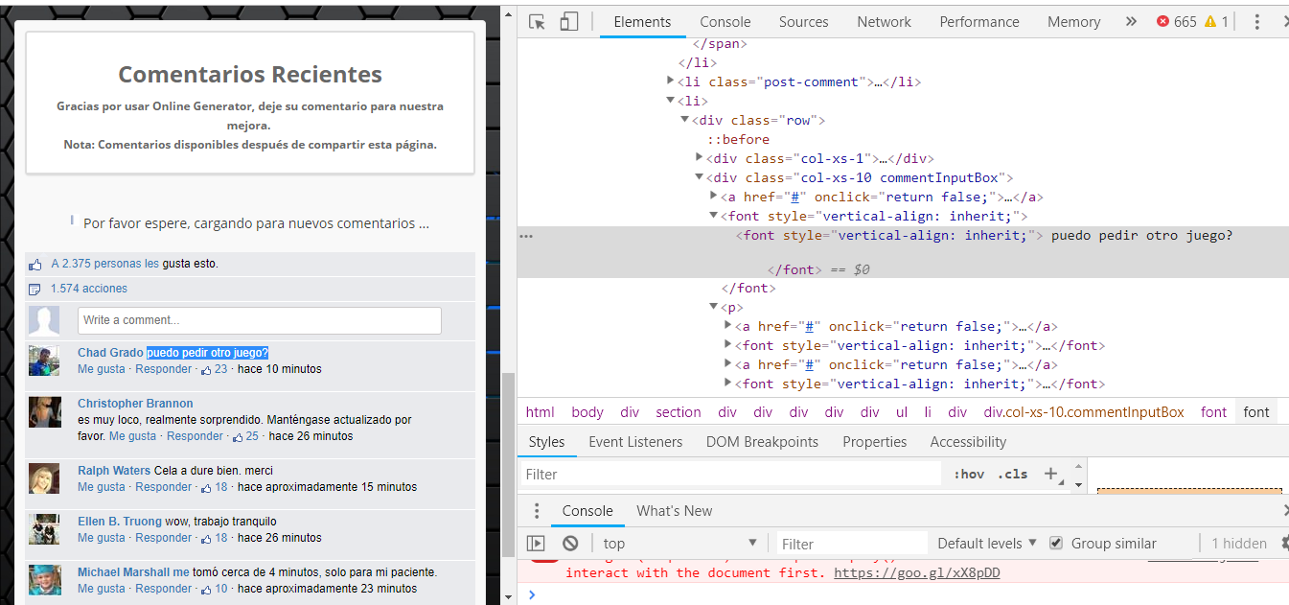Click the highlighted text puedo pedir otro juego?
Screen dimensions: 1289x605
pos(208,353)
